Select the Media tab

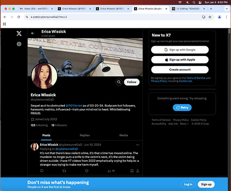point(123,135)
